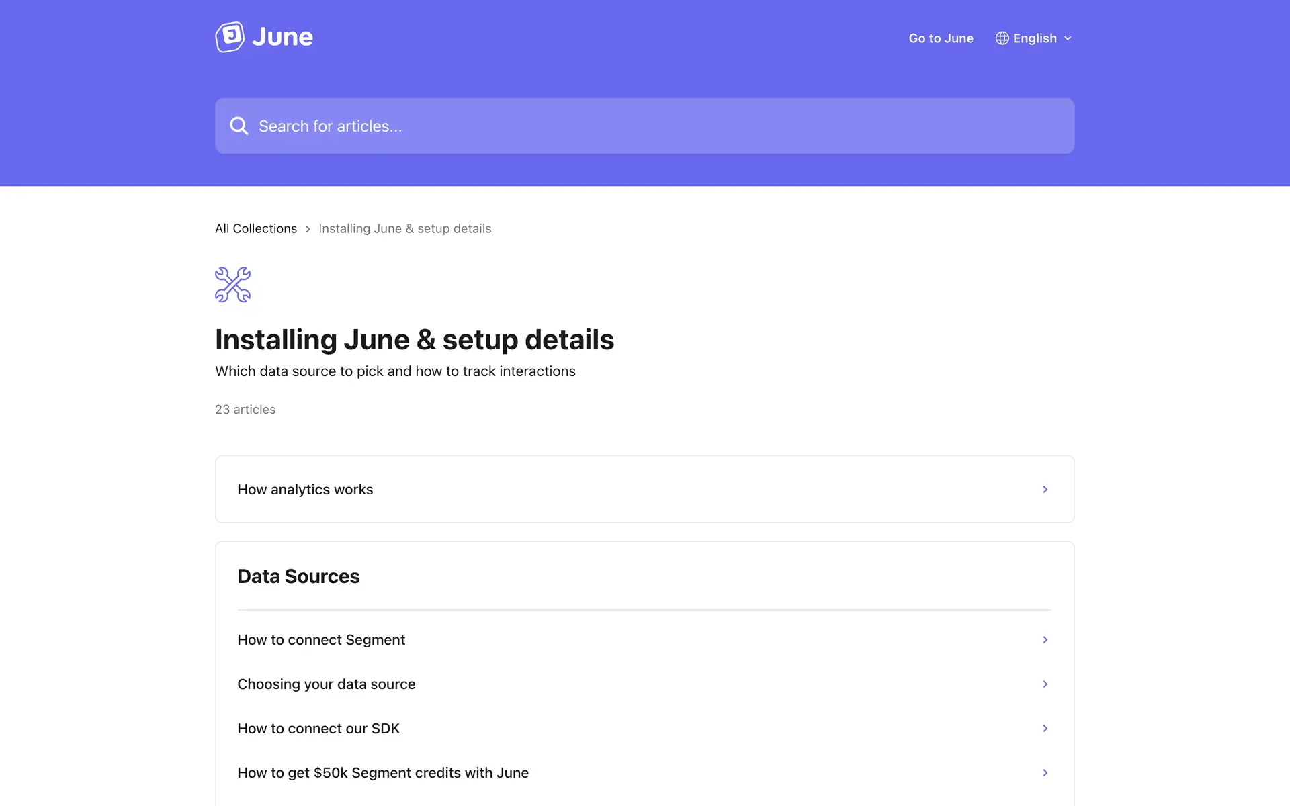Open the How analytics works article
The image size is (1290, 806).
tap(305, 490)
